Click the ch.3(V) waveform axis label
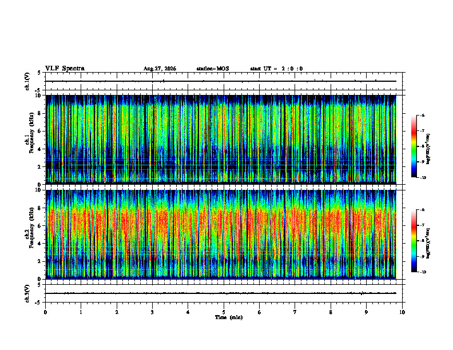 pos(27,293)
